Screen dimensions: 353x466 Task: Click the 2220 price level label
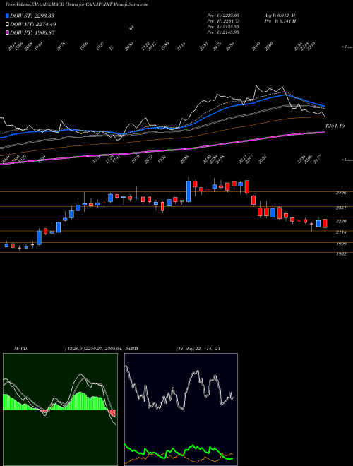click(341, 221)
